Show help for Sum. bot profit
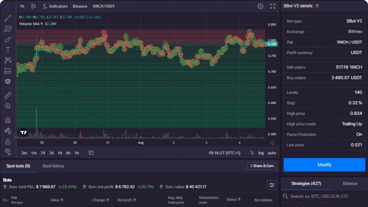This screenshot has height=207, width=368. (84, 187)
